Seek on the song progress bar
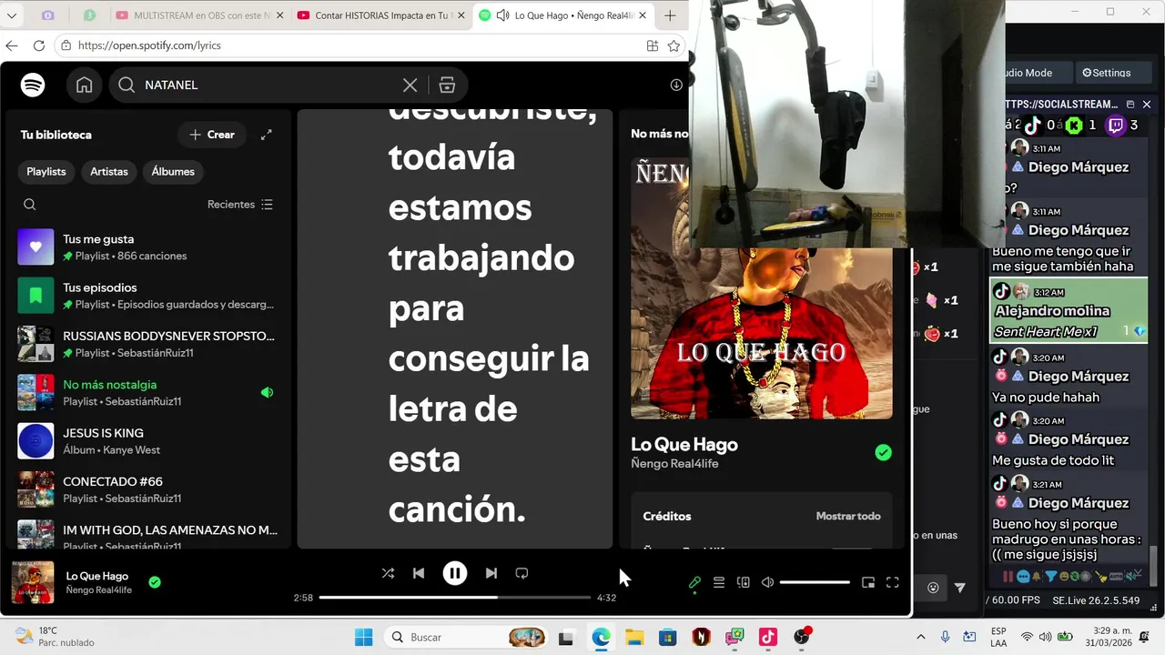 tap(455, 598)
